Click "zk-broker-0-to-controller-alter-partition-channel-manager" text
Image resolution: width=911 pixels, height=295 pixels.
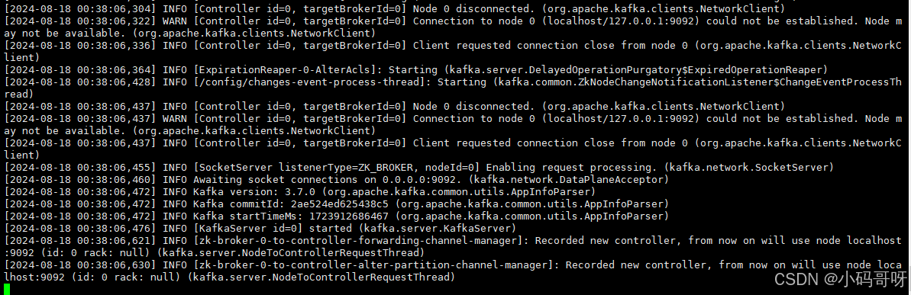[373, 265]
